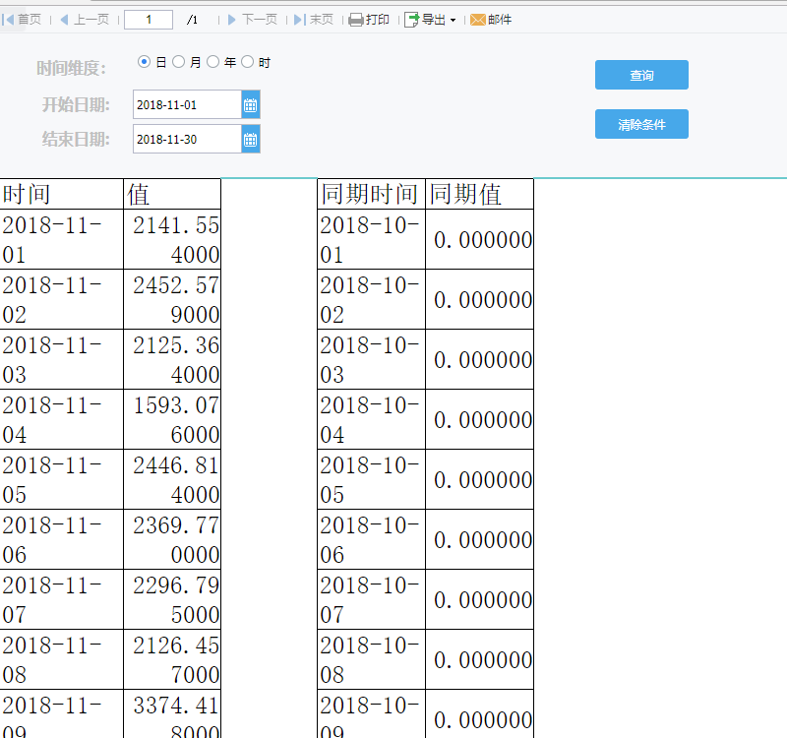Select value cell 2446.814000
The width and height of the screenshot is (787, 738).
[x=172, y=479]
